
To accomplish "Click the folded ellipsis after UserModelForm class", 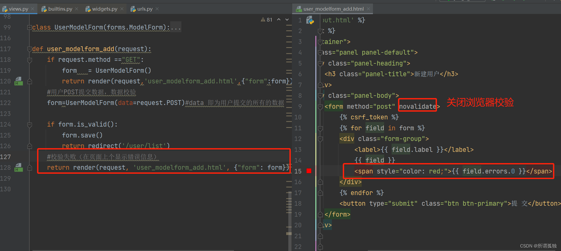I will (176, 27).
